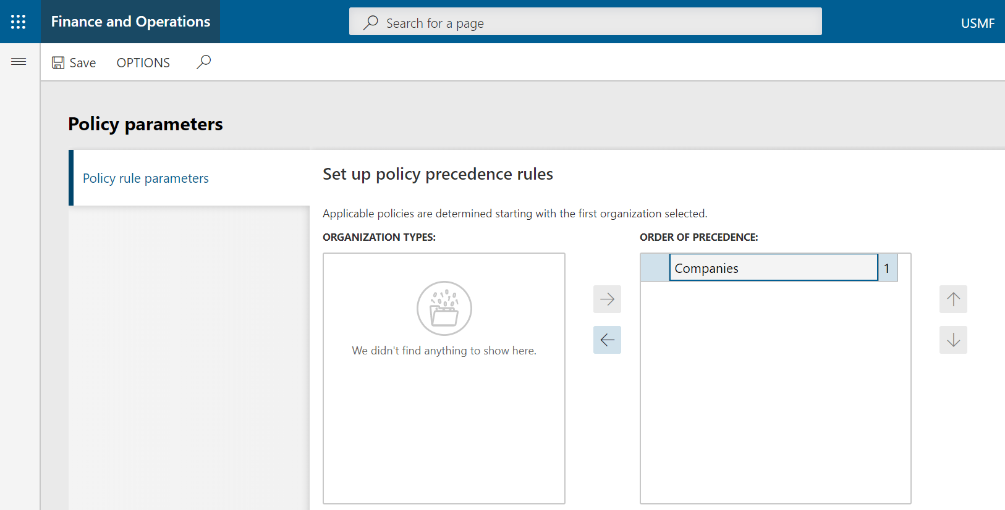Move selection down with the down arrow
The height and width of the screenshot is (510, 1005).
pos(953,340)
